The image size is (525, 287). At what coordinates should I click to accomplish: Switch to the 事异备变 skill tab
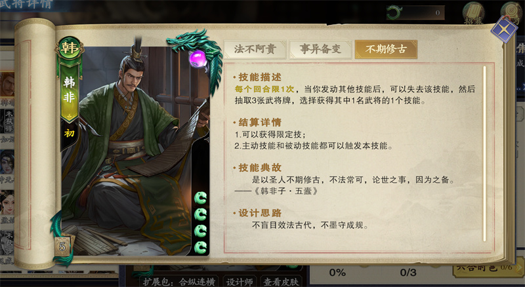point(320,50)
